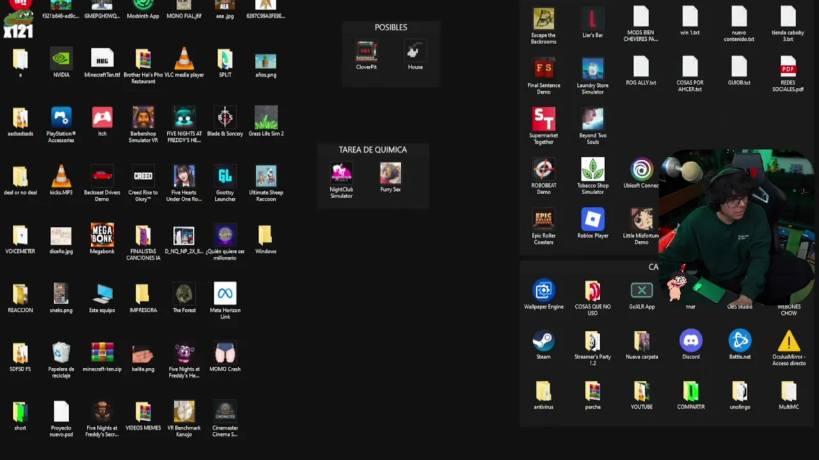
Task: Open the Megabonk game icon
Action: (x=102, y=236)
